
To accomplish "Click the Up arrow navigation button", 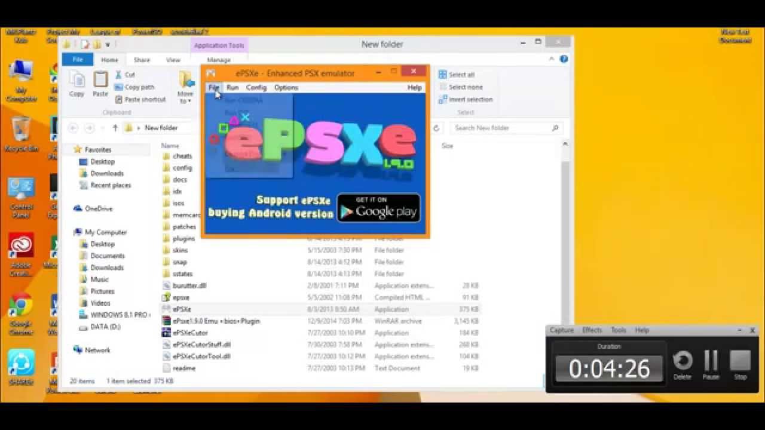I will click(115, 128).
